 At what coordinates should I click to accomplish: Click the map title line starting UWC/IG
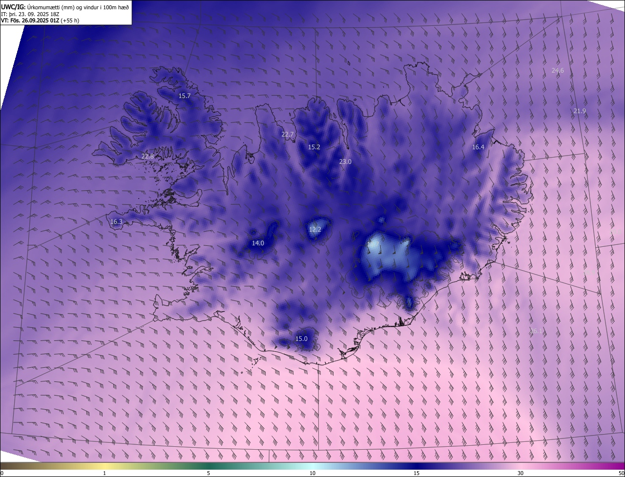pos(65,6)
